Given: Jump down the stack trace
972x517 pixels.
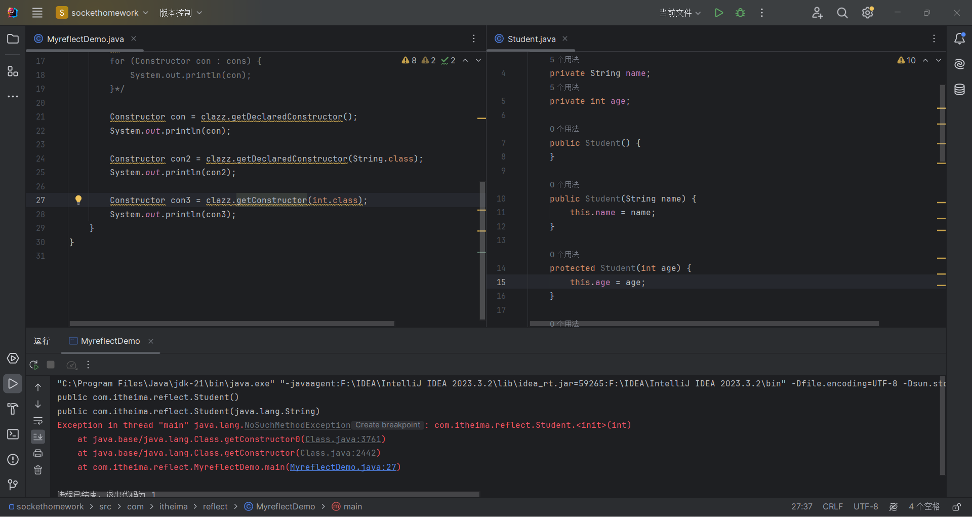Looking at the screenshot, I should [38, 404].
